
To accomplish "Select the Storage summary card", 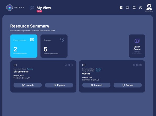I will [54, 46].
